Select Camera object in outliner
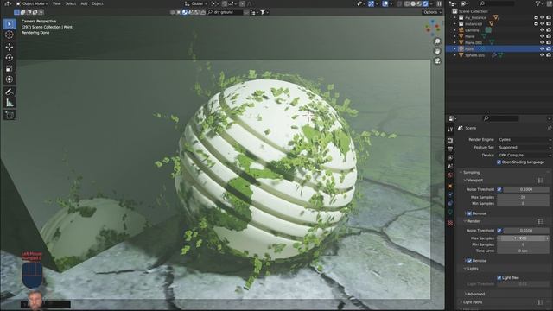The height and width of the screenshot is (311, 553). 472,30
